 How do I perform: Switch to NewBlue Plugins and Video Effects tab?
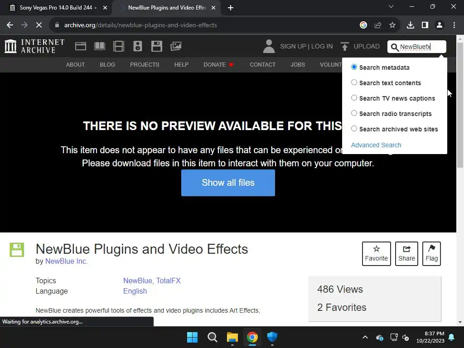click(167, 8)
